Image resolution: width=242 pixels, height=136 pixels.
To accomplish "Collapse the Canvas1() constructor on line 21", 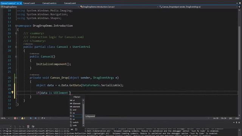I will (x=16, y=57).
